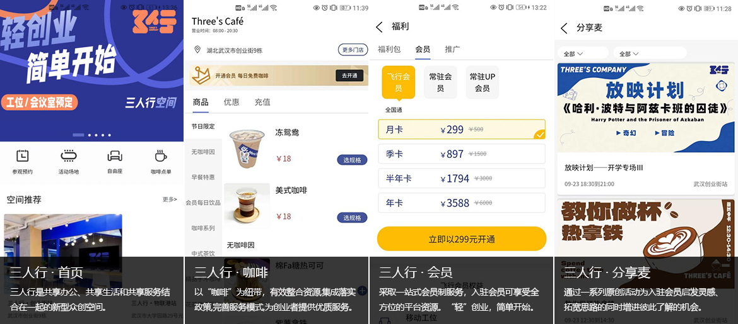
Task: Tap the crown icon in the membership banner
Action: coord(202,75)
